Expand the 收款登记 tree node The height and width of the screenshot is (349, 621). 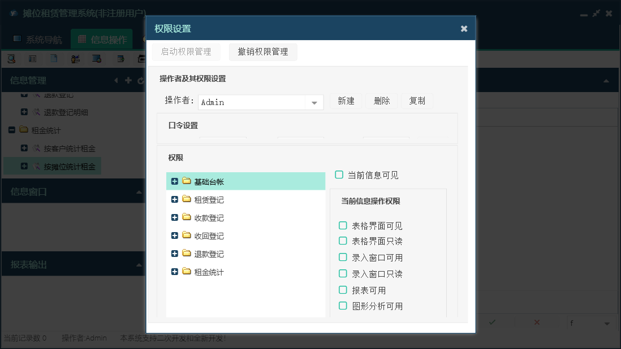click(x=174, y=218)
